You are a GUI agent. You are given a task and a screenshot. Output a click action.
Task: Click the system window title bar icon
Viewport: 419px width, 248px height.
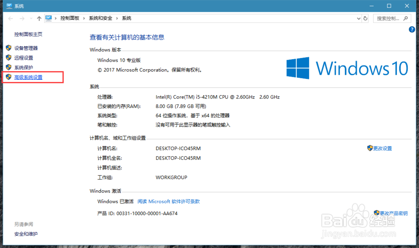[9, 6]
